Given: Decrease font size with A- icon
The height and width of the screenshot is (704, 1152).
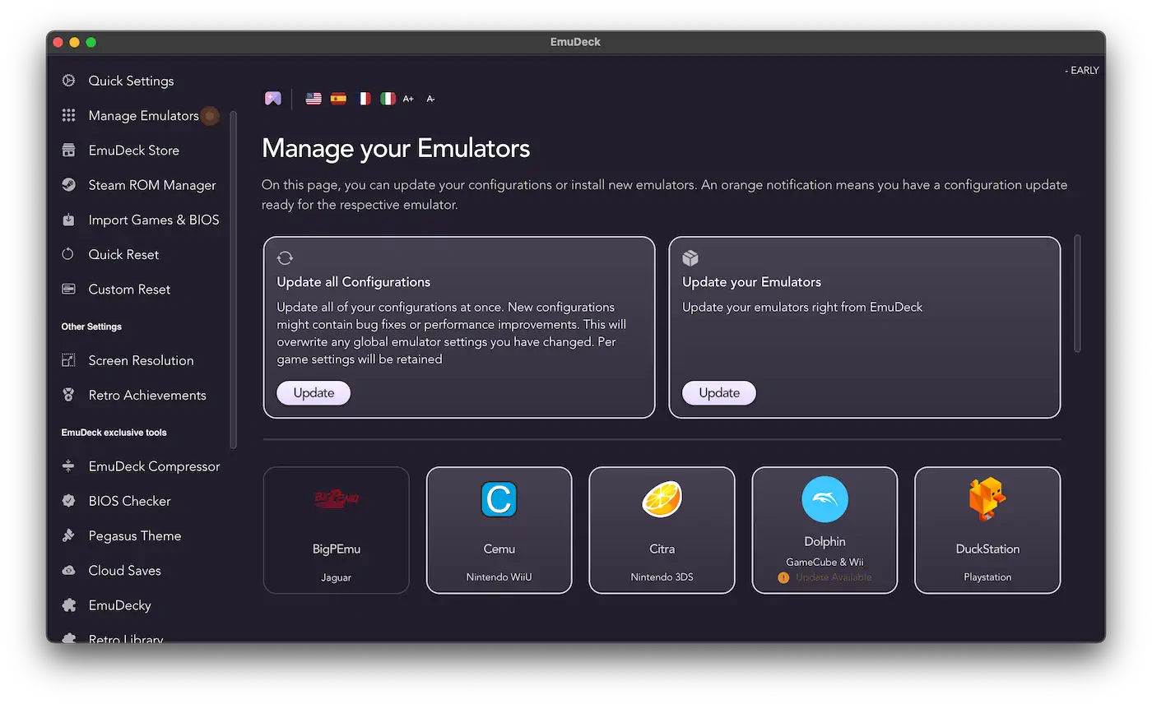Looking at the screenshot, I should click(x=430, y=99).
